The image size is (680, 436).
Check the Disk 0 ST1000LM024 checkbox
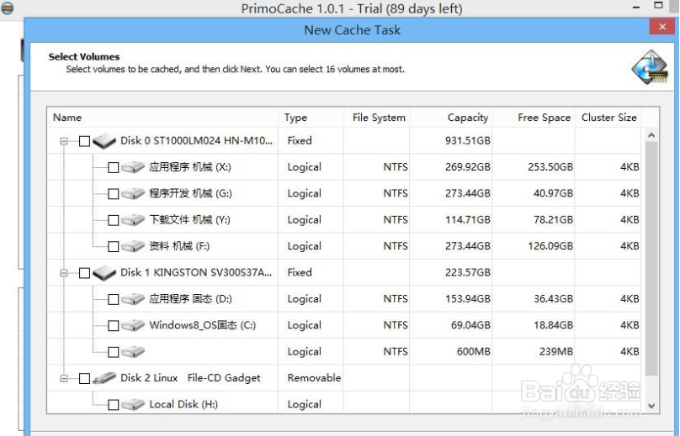click(x=84, y=141)
